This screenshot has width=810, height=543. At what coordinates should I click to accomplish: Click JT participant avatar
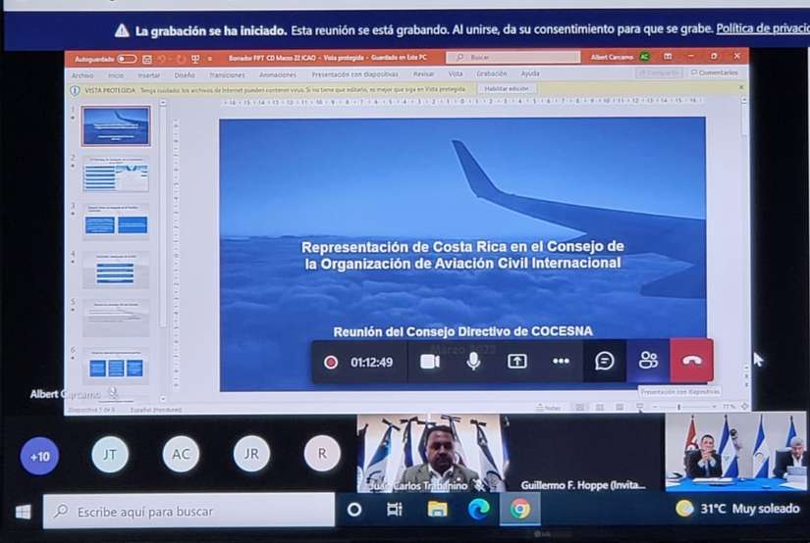[110, 455]
